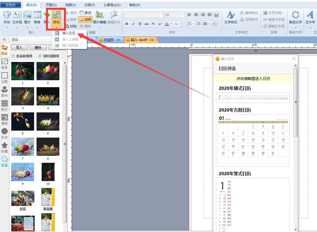317x232 pixels.
Task: Open the font name dropdown
Action: point(161,15)
